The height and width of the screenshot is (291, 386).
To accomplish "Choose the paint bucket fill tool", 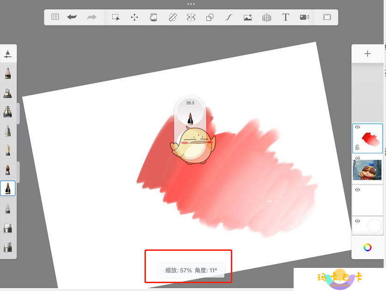I will tap(153, 17).
